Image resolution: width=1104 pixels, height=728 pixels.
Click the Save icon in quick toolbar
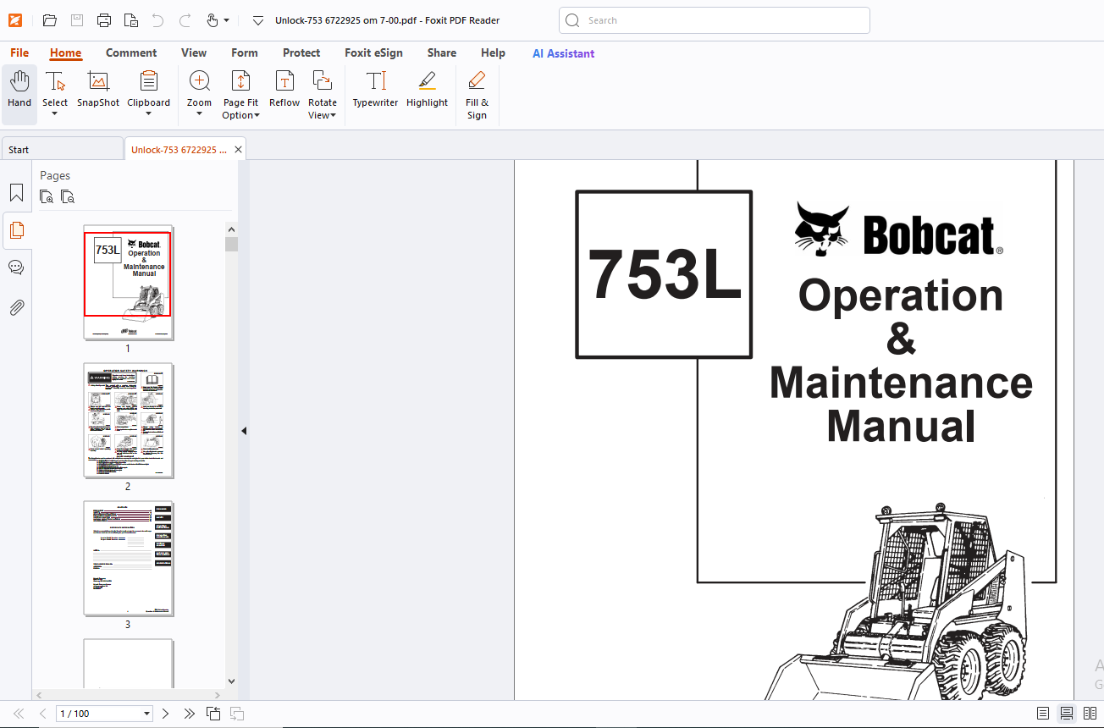77,20
